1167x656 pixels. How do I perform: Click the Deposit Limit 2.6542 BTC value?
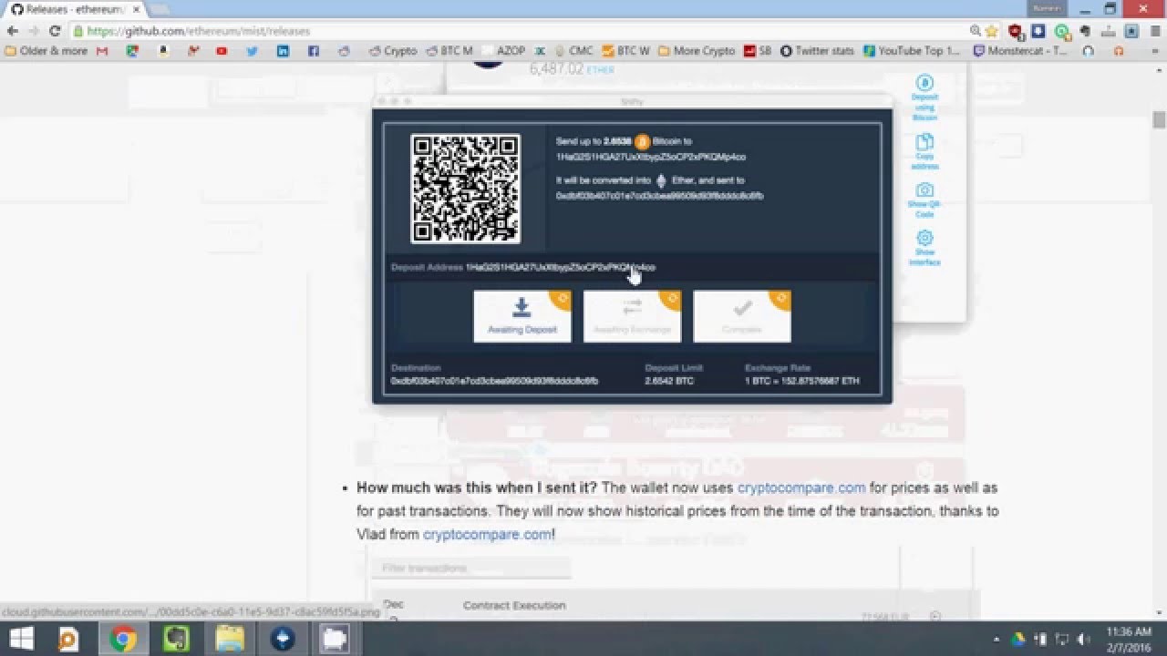[x=669, y=381]
